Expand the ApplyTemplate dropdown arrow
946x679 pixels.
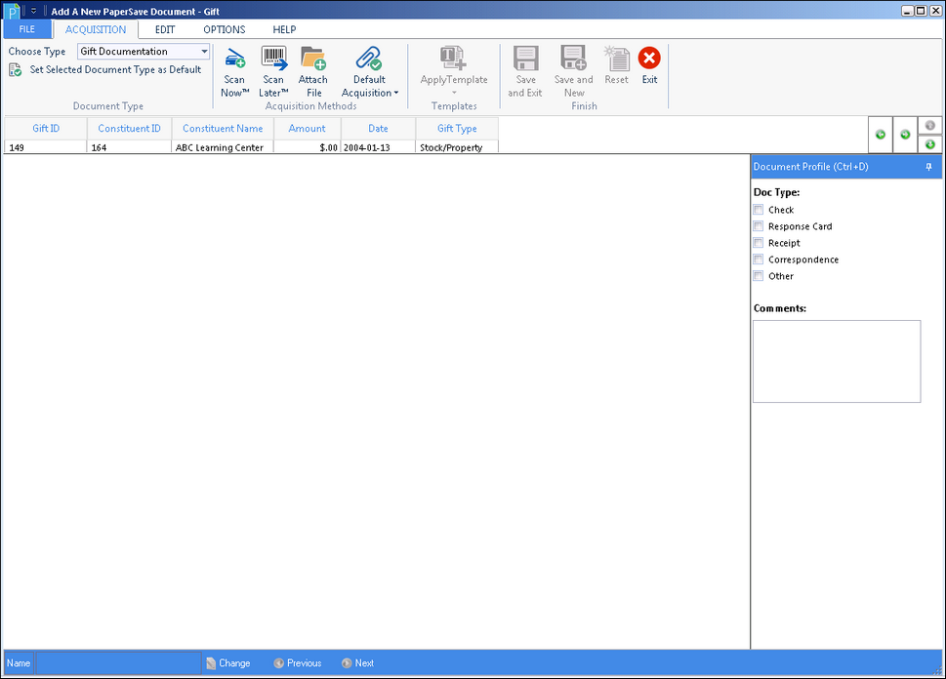tap(454, 93)
